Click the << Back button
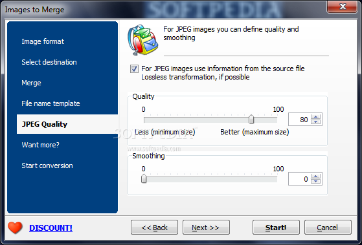Image resolution: width=362 pixels, height=245 pixels. tap(155, 228)
